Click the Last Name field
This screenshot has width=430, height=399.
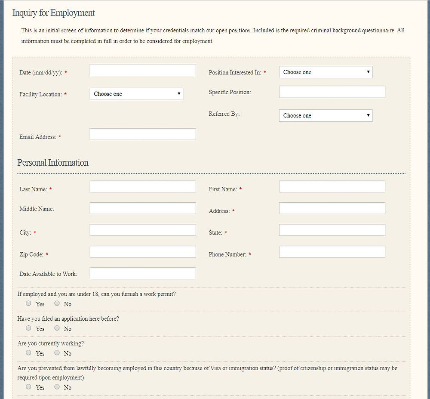(143, 186)
